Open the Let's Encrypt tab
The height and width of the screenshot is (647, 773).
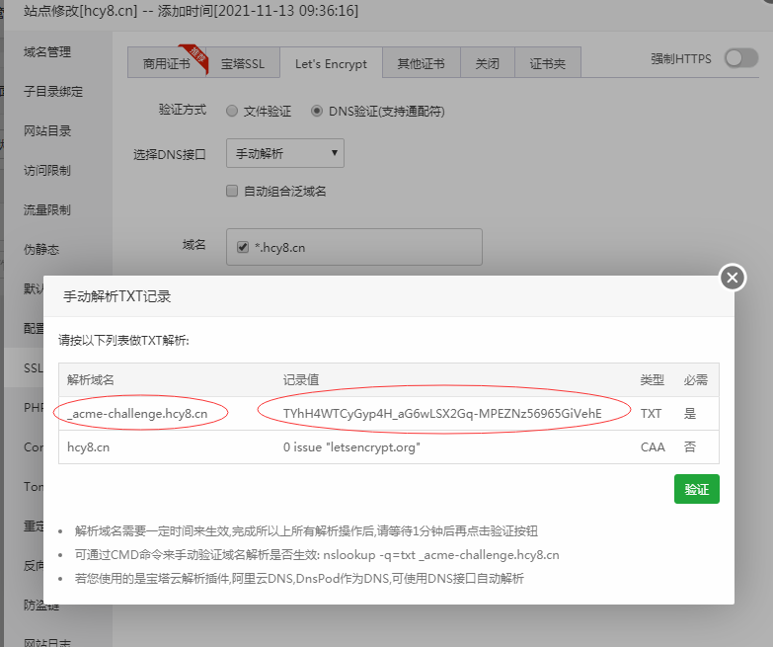point(331,63)
